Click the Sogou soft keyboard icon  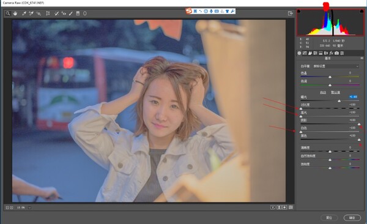(217, 11)
